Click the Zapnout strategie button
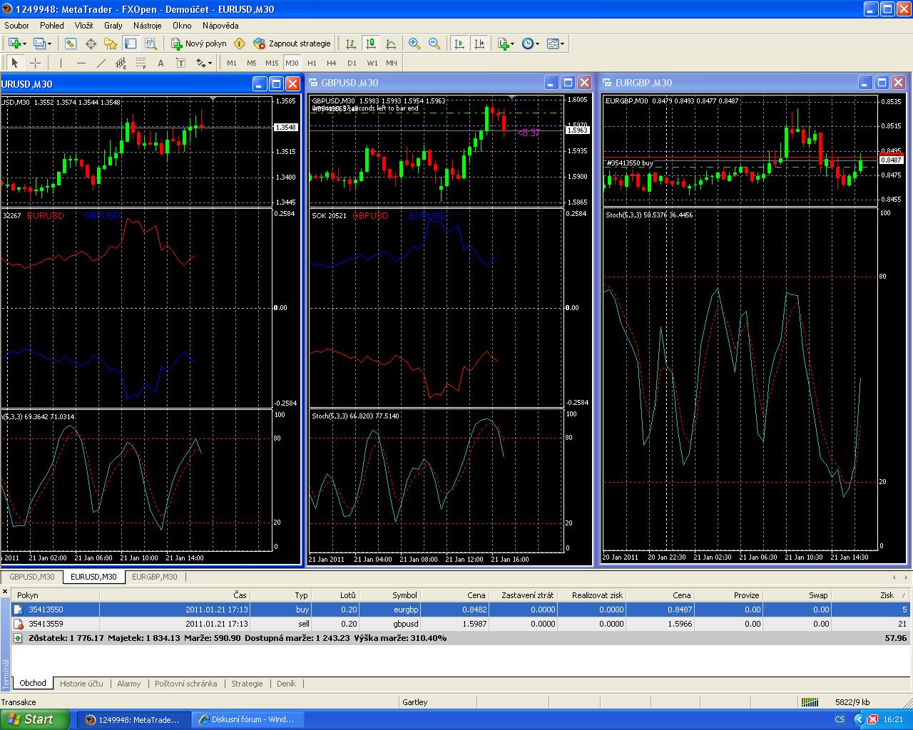This screenshot has width=913, height=730. tap(292, 43)
